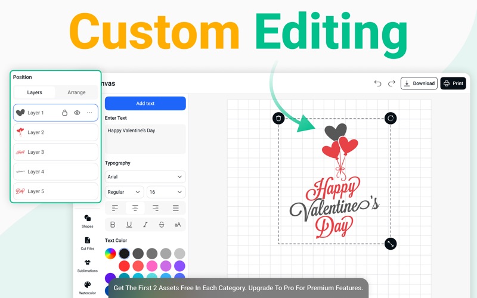Viewport: 477px width, 298px height.
Task: Click the resize handle on canvas selection
Action: 391,244
